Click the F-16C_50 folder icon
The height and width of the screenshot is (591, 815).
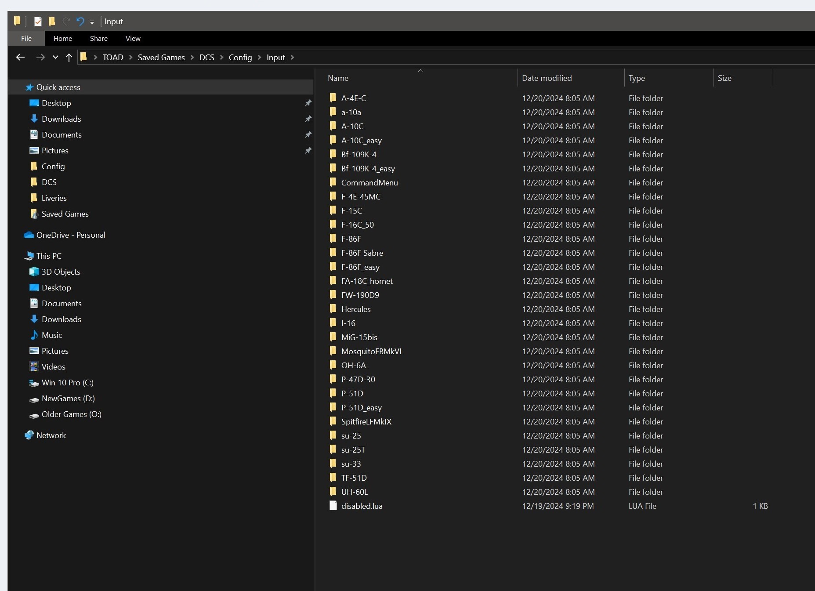coord(333,224)
